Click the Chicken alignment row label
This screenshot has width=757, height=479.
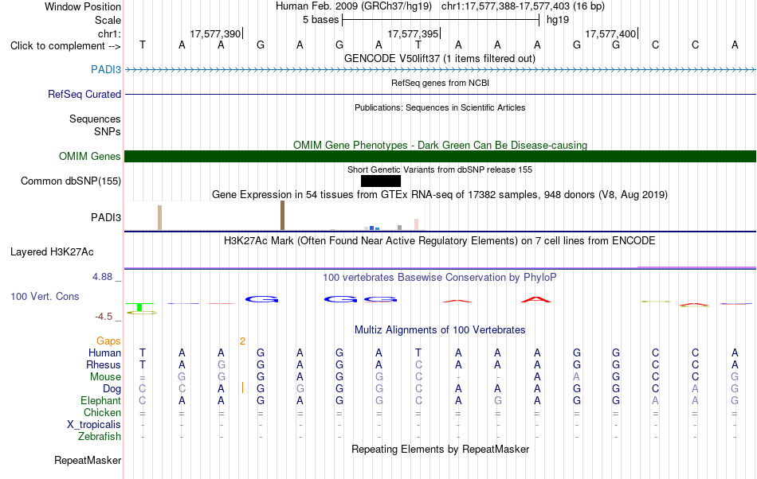click(x=102, y=412)
